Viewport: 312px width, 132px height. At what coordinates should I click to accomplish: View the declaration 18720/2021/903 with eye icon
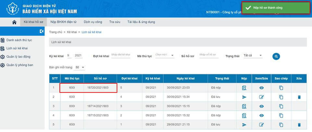262,88
